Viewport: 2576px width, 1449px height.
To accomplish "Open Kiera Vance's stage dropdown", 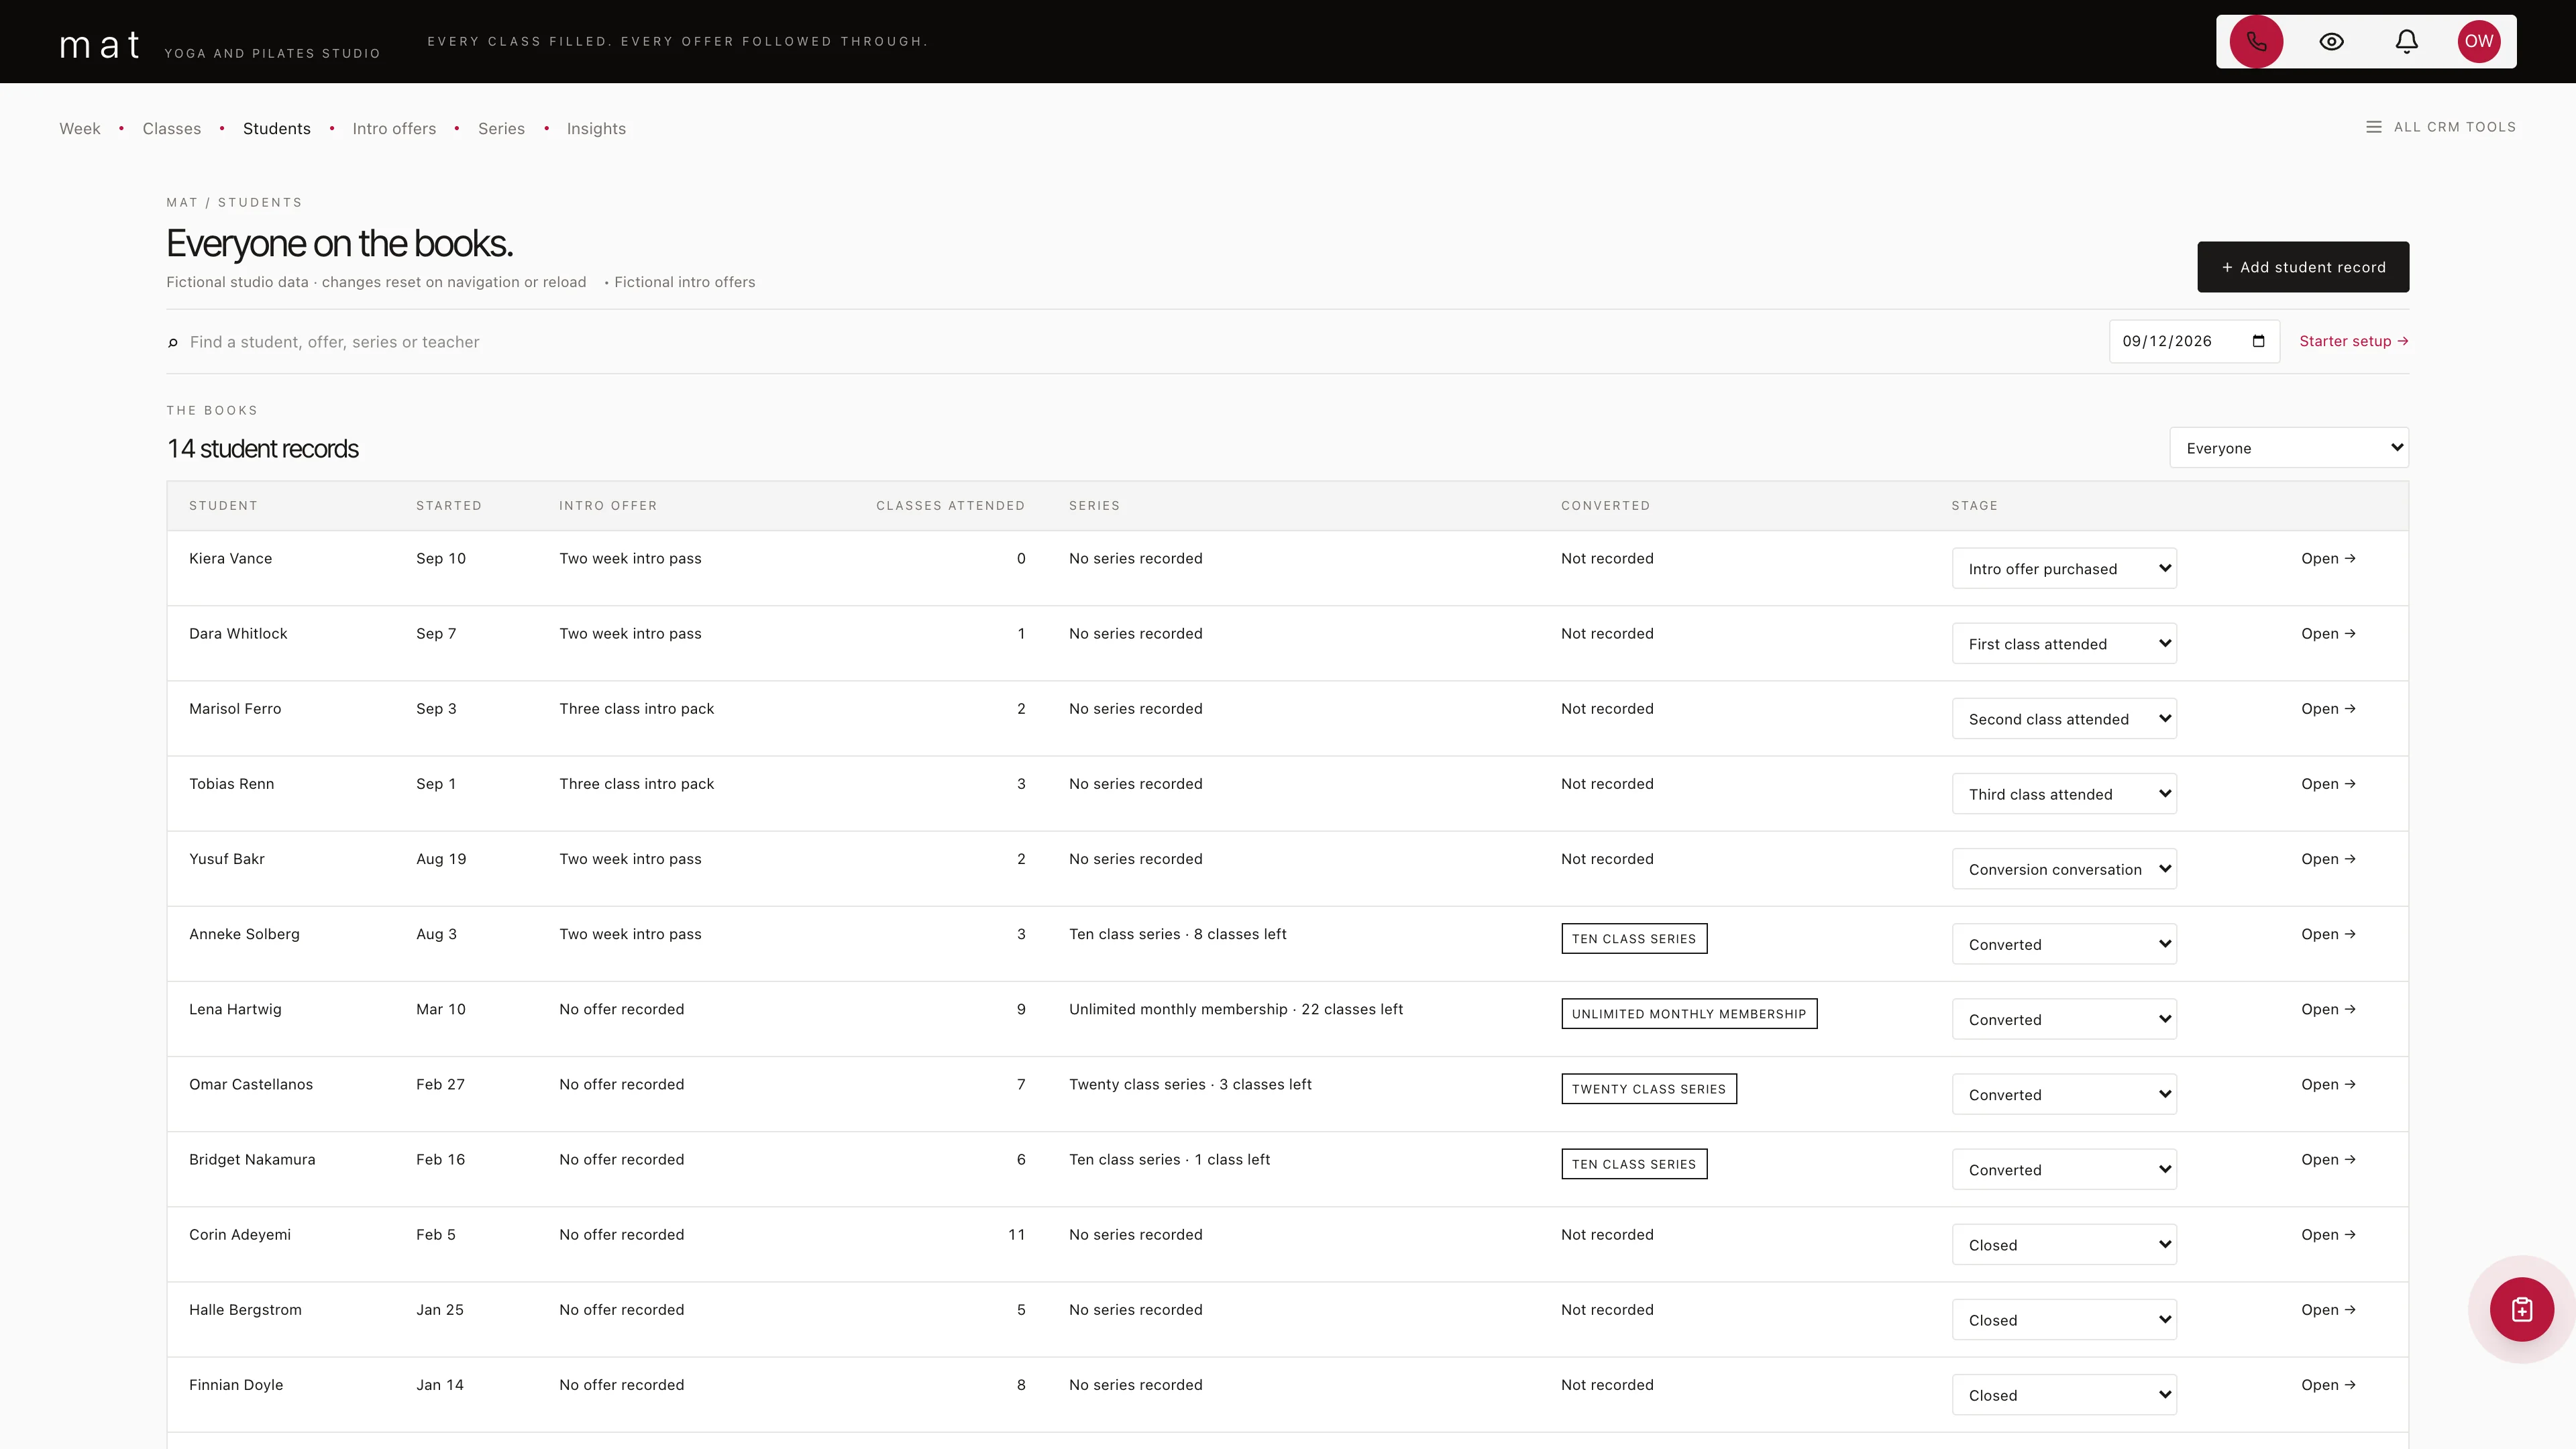I will [2064, 569].
